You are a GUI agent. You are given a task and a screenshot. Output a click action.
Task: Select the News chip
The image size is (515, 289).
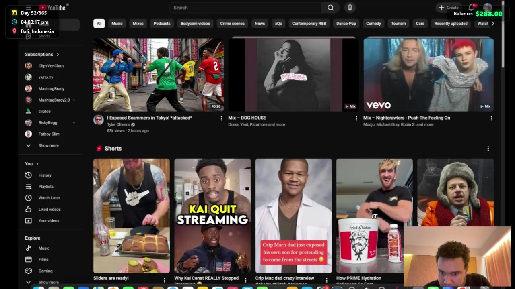[x=260, y=24]
